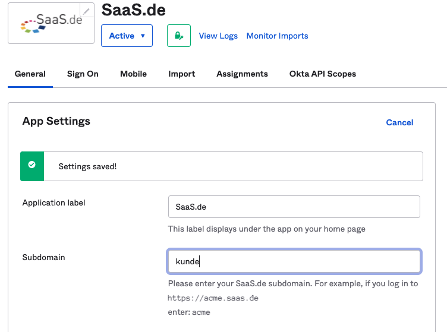Click the green lock-and-key credentials icon button
The width and height of the screenshot is (447, 332).
(x=179, y=36)
